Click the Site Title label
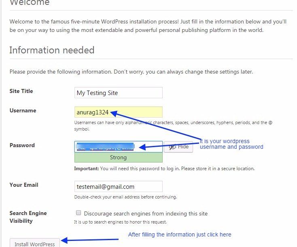 pyautogui.click(x=21, y=91)
